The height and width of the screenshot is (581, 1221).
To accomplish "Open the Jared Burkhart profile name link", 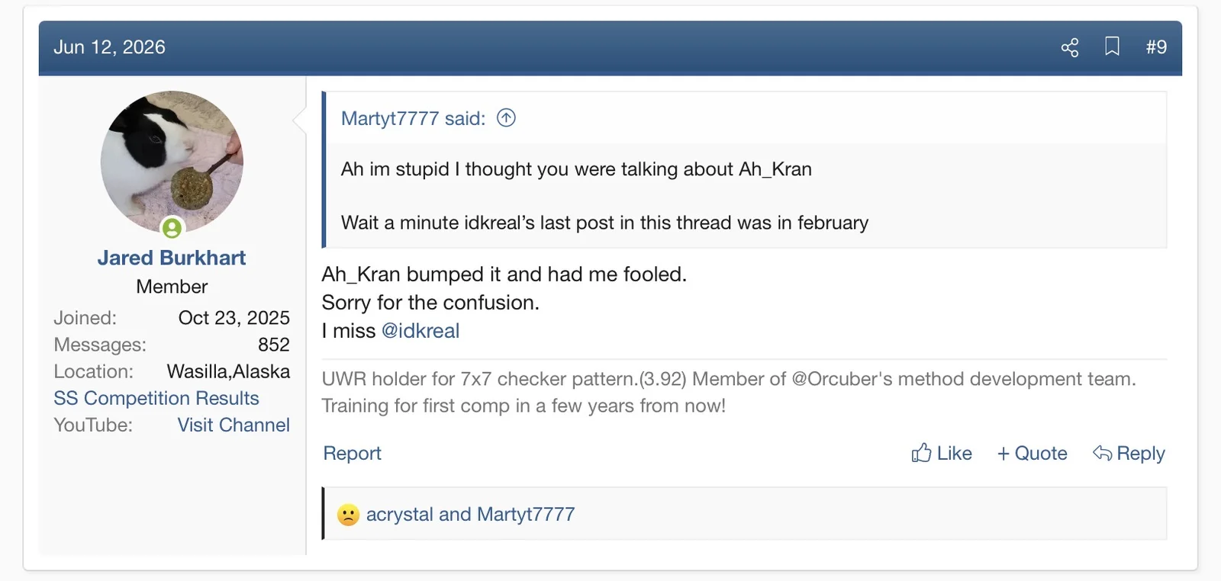I will coord(172,258).
